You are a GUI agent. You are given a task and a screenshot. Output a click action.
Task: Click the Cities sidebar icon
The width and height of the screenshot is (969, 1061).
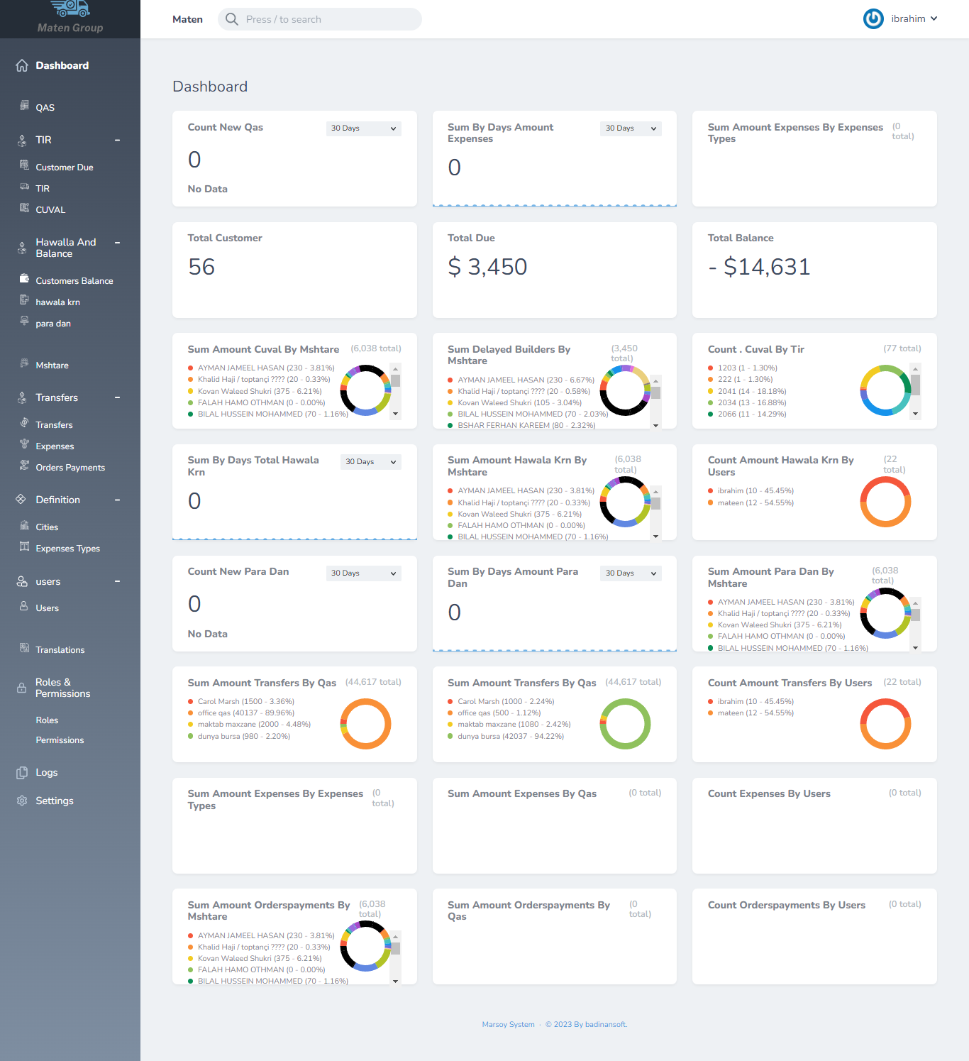point(24,524)
